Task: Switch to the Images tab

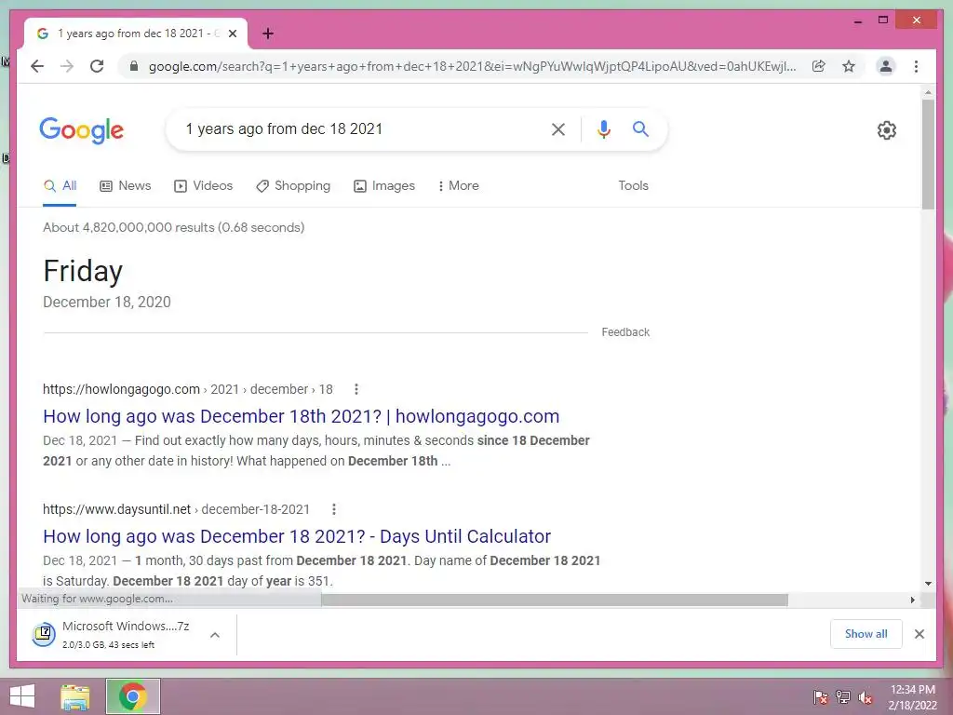Action: pyautogui.click(x=384, y=186)
